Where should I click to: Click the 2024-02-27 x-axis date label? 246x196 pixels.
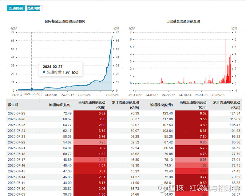[32, 94]
